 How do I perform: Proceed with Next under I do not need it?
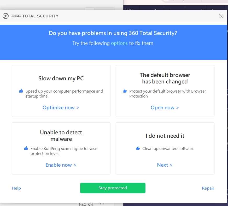(x=165, y=165)
